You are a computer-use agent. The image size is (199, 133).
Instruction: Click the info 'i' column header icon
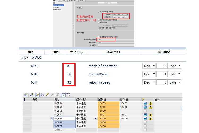tap(25, 99)
